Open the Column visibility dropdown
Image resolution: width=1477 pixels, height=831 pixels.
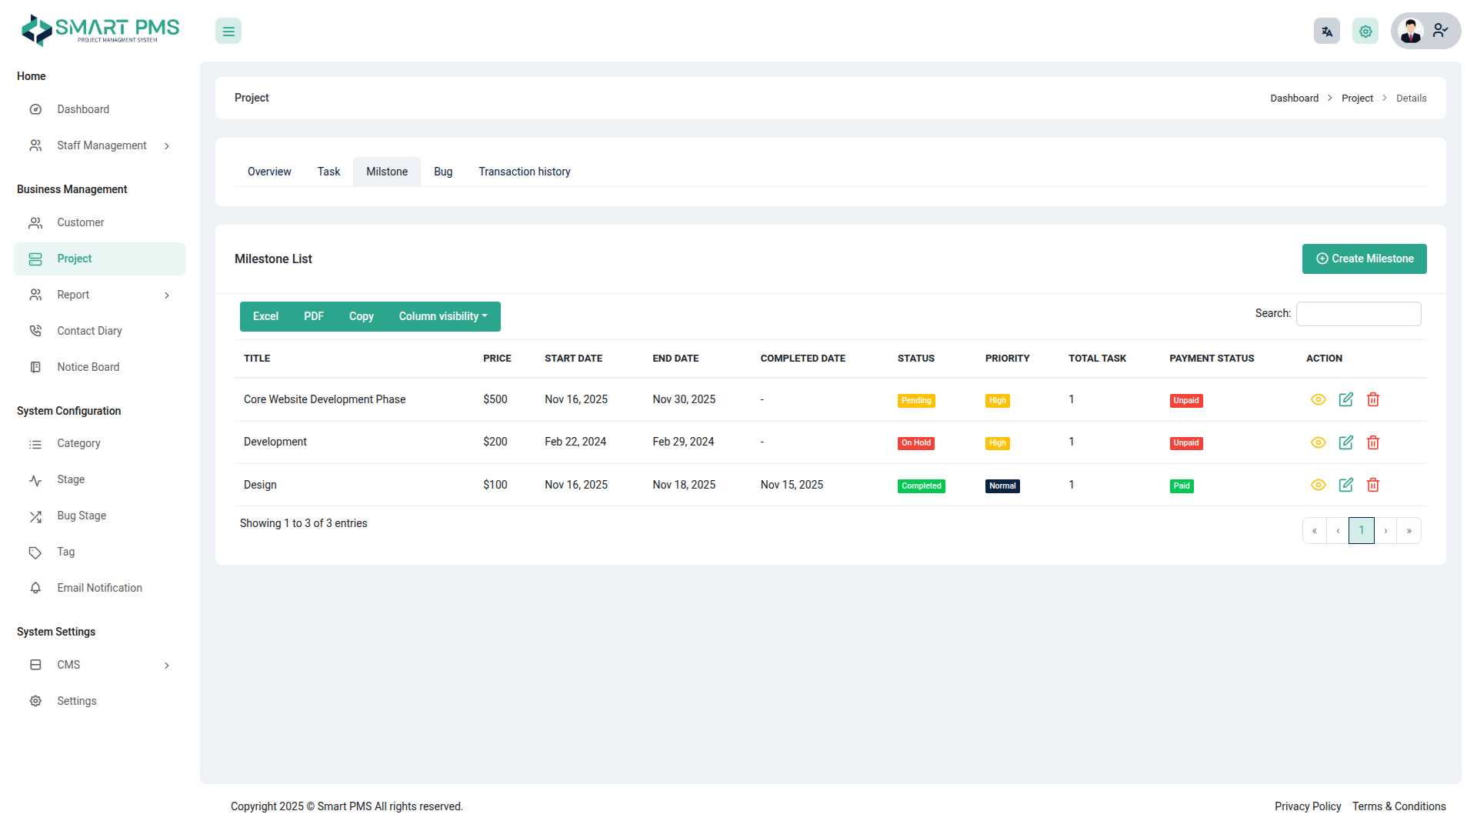(x=443, y=316)
